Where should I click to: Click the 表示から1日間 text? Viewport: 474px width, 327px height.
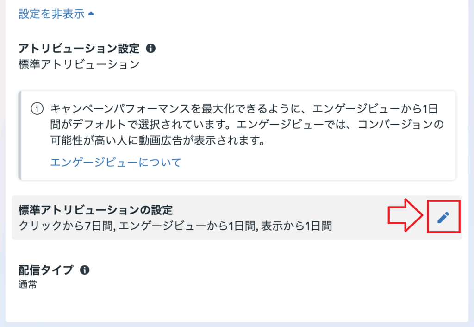(296, 226)
